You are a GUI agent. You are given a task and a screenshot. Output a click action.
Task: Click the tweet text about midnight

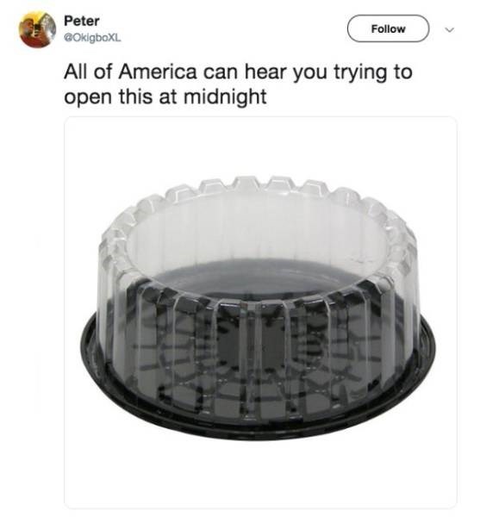[x=238, y=84]
